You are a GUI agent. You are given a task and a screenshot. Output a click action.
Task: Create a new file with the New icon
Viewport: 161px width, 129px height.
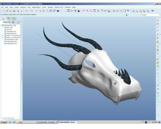pos(3,11)
